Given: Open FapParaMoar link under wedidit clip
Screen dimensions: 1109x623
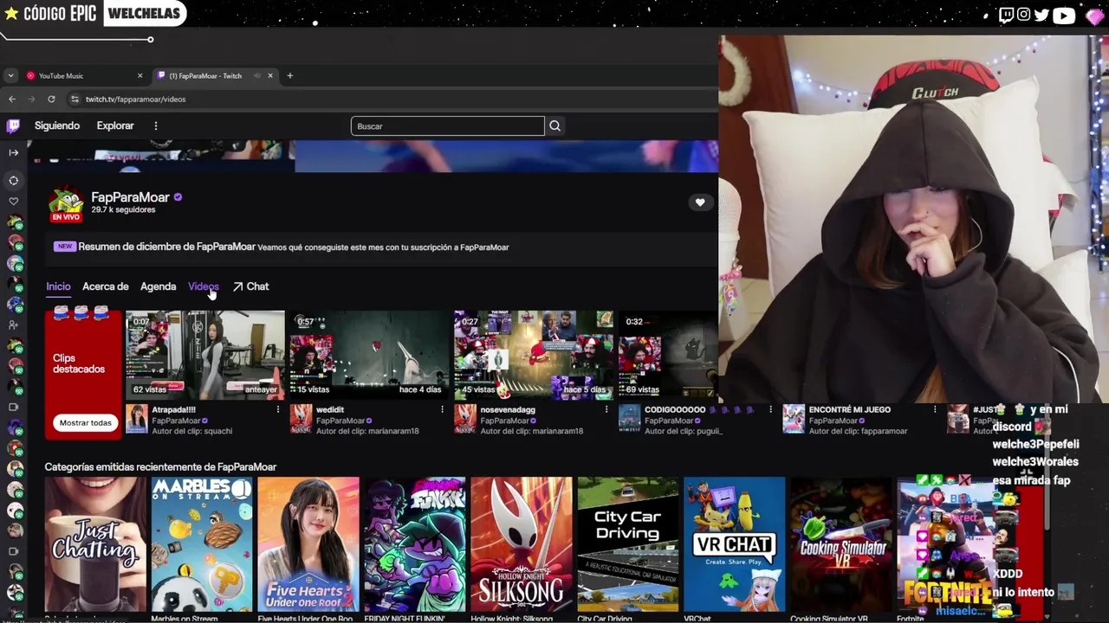Looking at the screenshot, I should (x=340, y=421).
